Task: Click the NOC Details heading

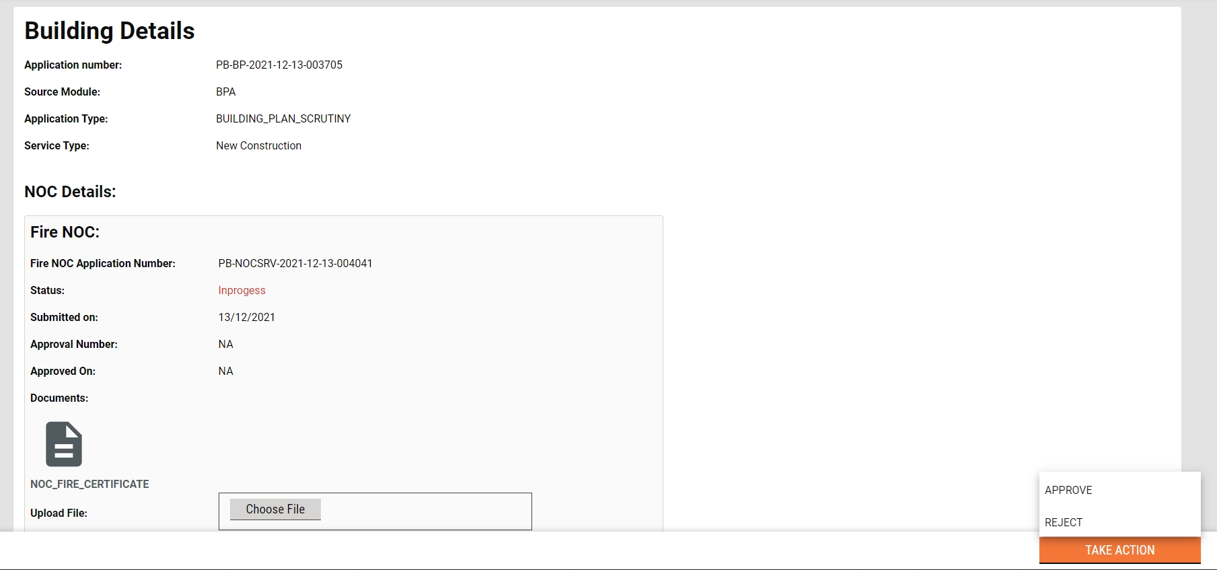Action: point(70,192)
